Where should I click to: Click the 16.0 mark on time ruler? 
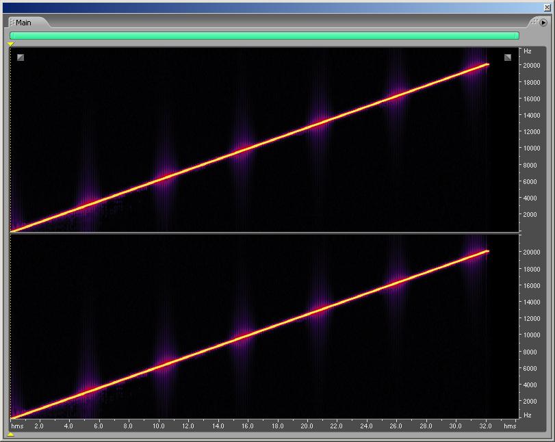[248, 426]
